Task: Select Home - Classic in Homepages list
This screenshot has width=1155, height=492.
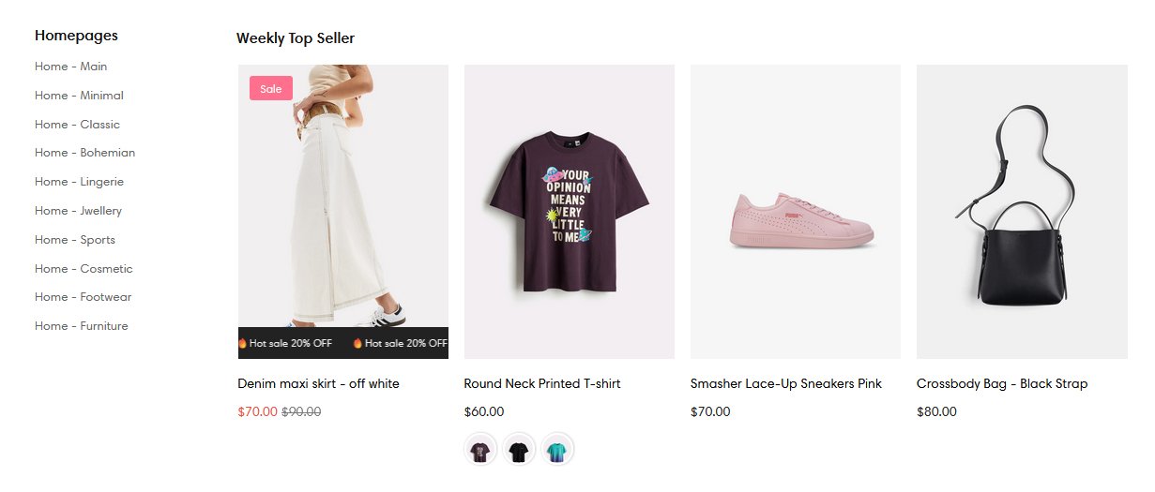Action: (77, 125)
